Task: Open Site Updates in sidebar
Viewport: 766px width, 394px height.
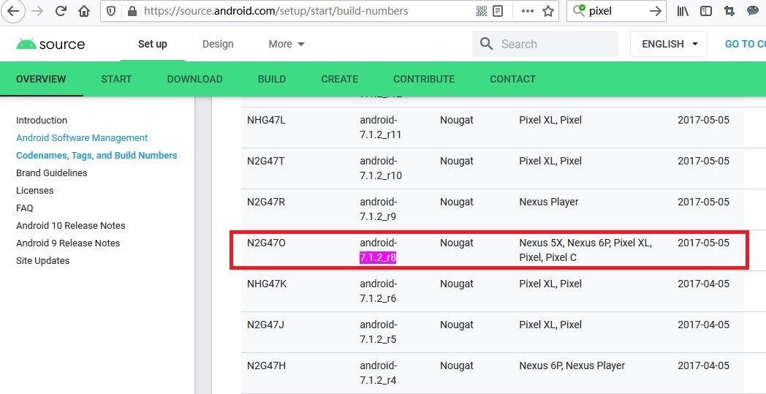Action: 43,261
